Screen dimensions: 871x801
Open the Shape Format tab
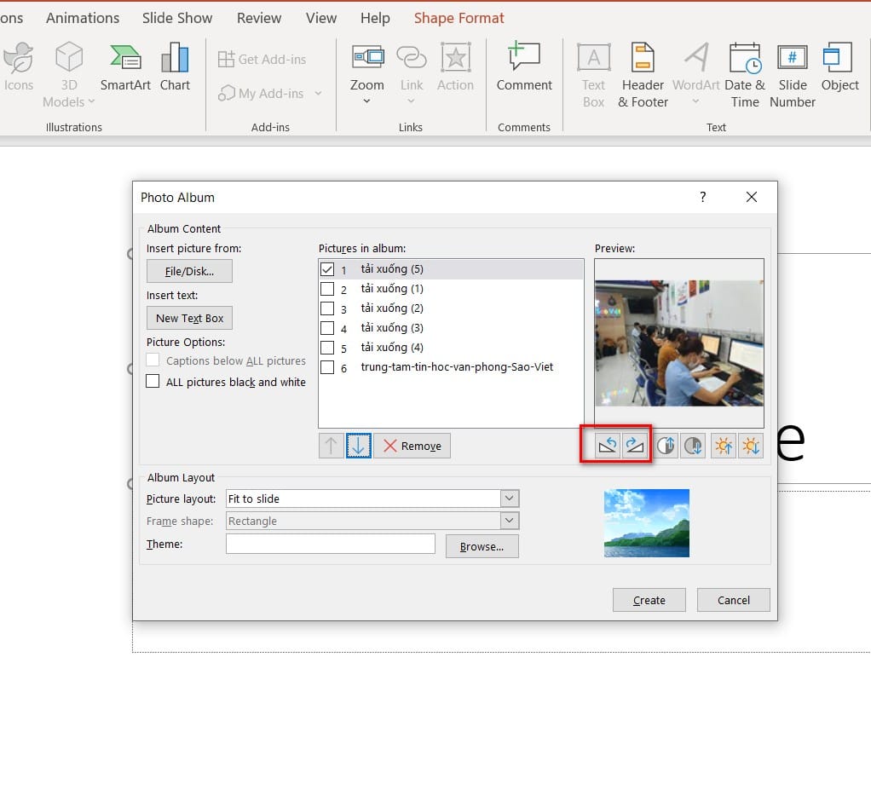click(459, 18)
